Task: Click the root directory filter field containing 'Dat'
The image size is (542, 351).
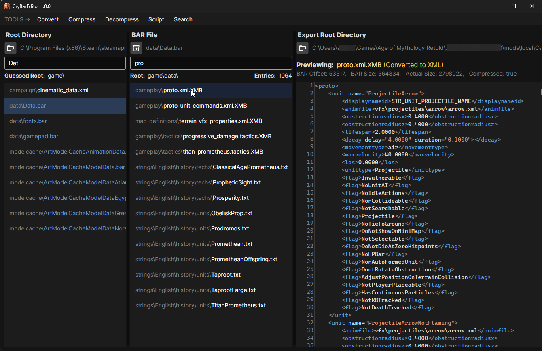Action: point(65,63)
